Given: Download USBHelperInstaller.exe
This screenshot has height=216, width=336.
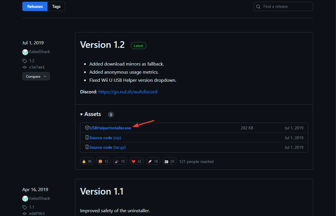Looking at the screenshot, I should point(110,128).
